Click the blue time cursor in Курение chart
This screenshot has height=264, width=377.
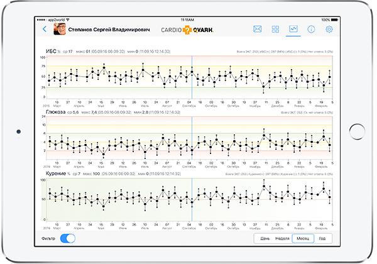pyautogui.click(x=192, y=199)
